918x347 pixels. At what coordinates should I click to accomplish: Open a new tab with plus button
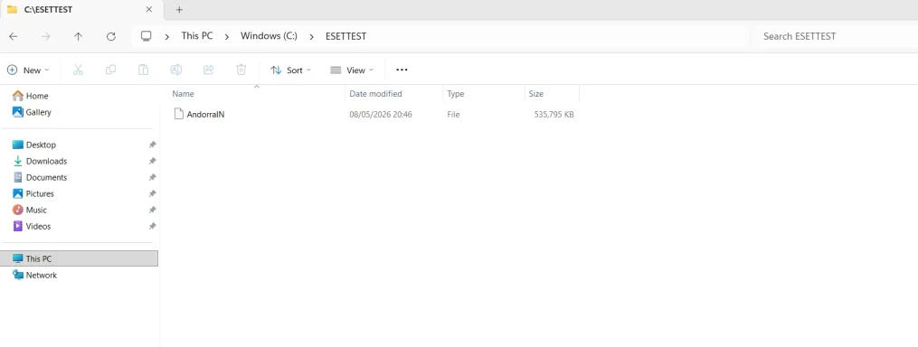point(180,10)
